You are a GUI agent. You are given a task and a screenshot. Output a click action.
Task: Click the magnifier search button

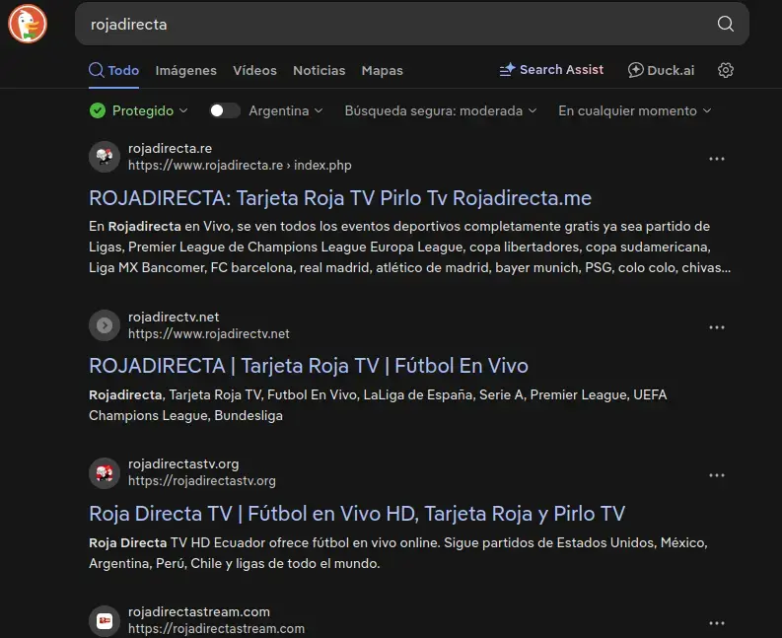[x=725, y=24]
